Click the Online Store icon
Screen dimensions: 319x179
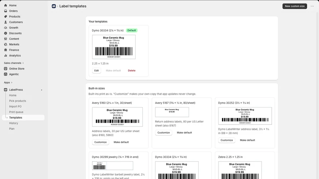6,68
